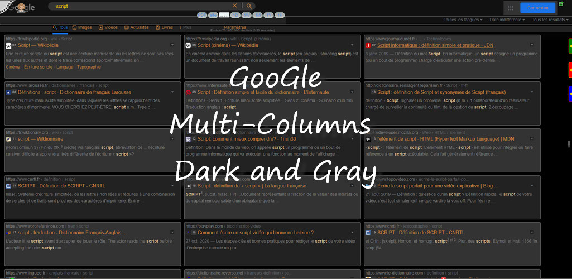
Task: Select the Tous tab
Action: [60, 27]
